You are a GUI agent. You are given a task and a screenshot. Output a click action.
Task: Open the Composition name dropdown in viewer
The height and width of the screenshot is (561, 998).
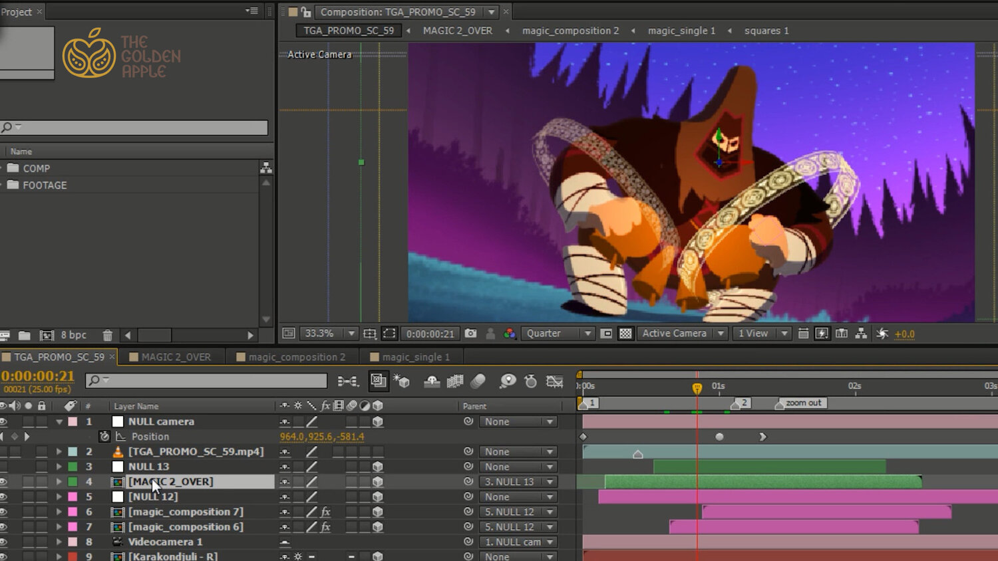[491, 12]
